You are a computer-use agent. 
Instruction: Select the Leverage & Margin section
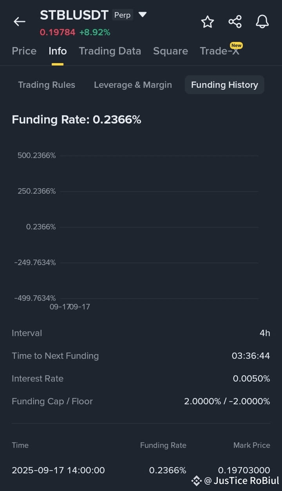tap(133, 85)
